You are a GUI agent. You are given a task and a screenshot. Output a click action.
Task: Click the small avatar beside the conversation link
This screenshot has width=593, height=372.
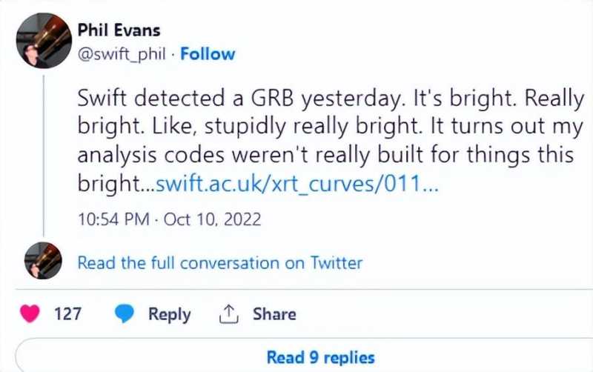tap(44, 261)
